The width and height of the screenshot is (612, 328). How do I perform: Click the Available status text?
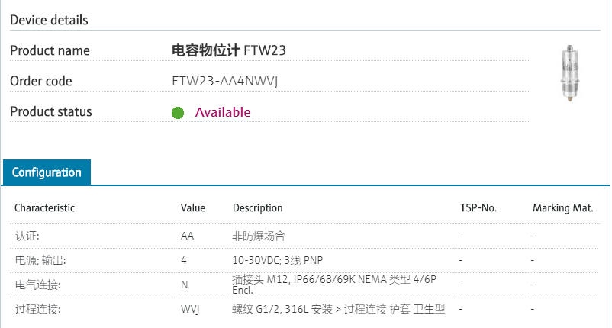(223, 112)
